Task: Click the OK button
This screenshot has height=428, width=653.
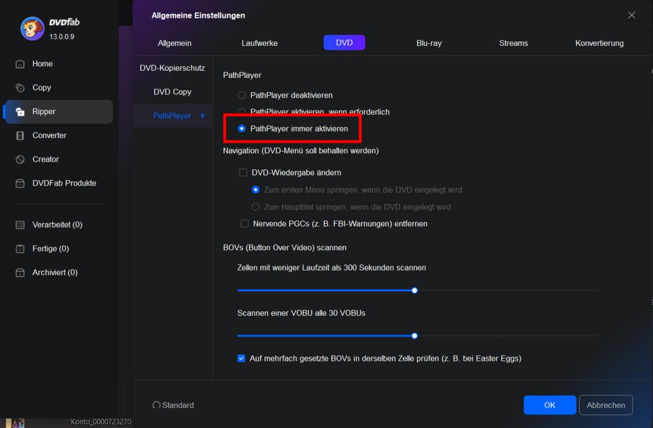Action: click(x=549, y=405)
